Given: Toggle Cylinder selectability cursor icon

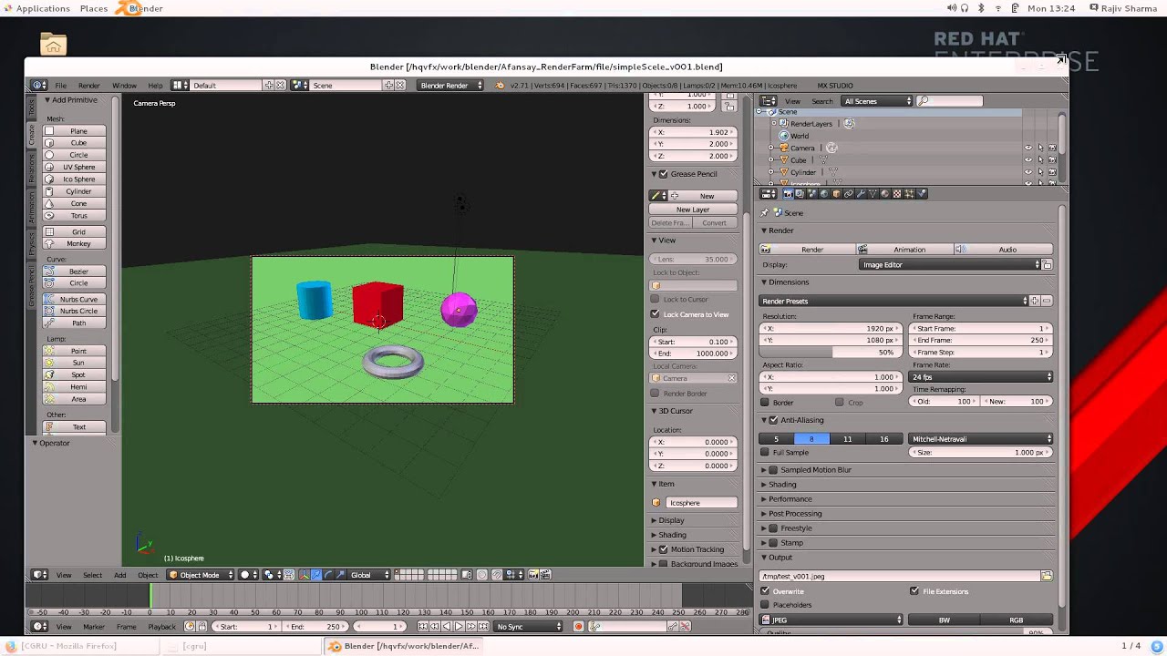Looking at the screenshot, I should tap(1040, 172).
